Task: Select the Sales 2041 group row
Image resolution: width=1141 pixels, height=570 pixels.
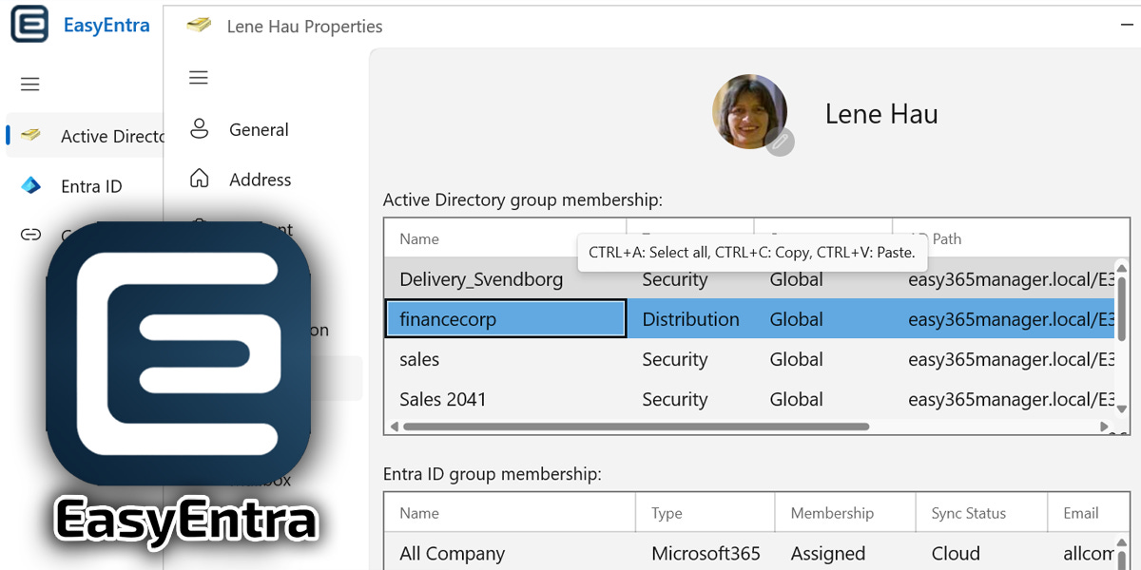Action: click(749, 399)
